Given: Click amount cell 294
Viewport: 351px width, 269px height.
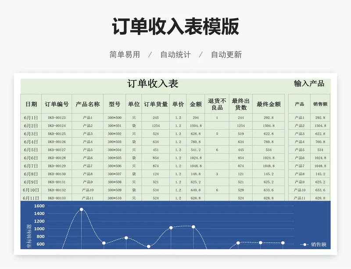Looking at the screenshot, I should tap(196, 118).
